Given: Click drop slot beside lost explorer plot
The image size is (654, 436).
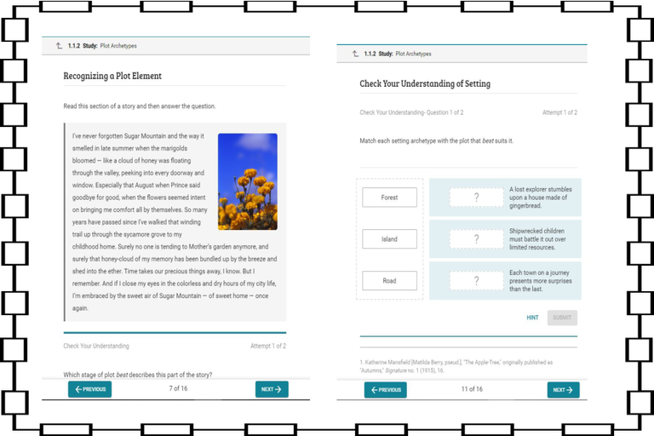Looking at the screenshot, I should point(476,198).
